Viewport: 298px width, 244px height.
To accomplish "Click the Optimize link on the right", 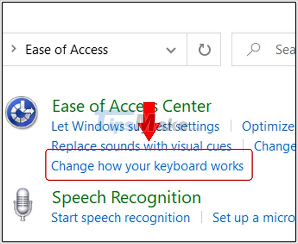I will click(268, 126).
